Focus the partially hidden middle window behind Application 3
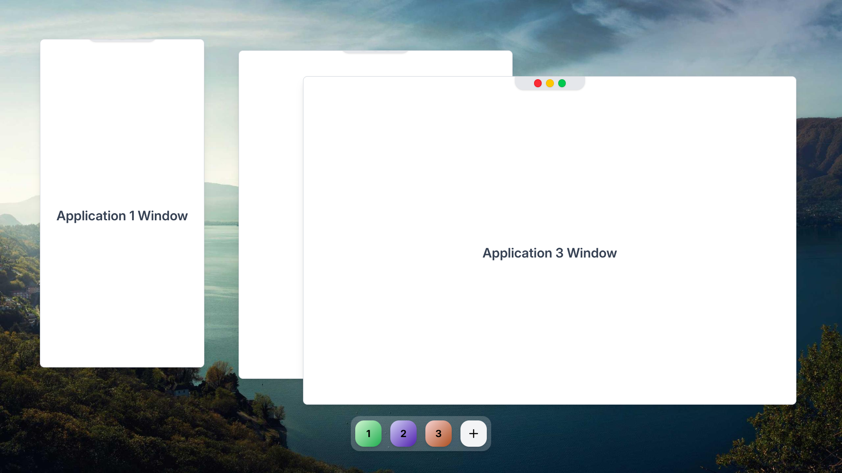 click(x=271, y=219)
